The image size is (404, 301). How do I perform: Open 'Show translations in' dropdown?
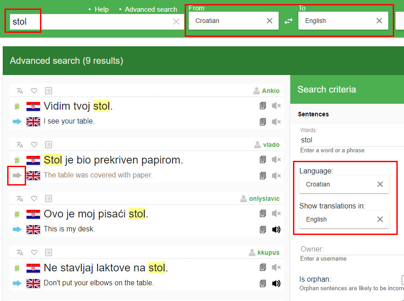pyautogui.click(x=344, y=219)
